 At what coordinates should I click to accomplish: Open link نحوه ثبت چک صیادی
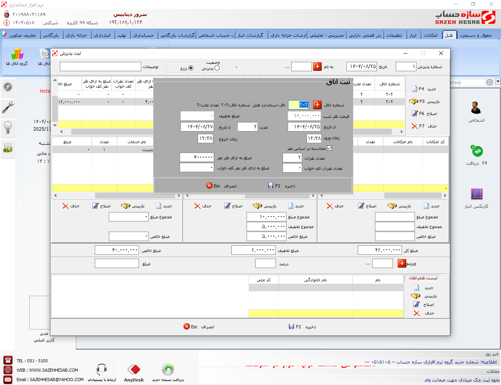[462, 380]
